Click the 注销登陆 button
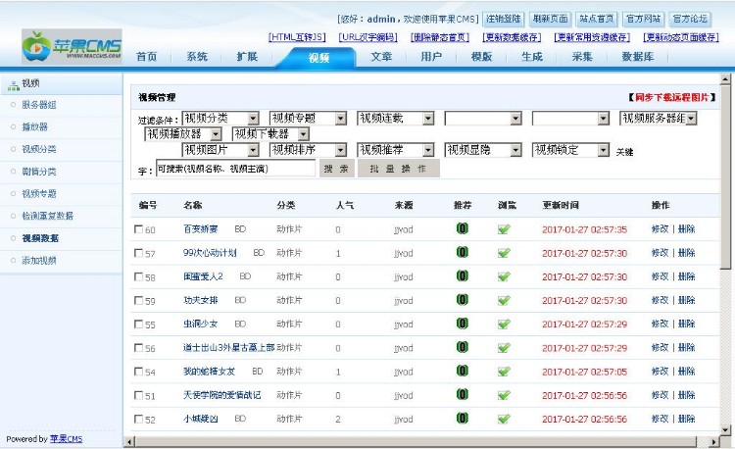 (503, 19)
